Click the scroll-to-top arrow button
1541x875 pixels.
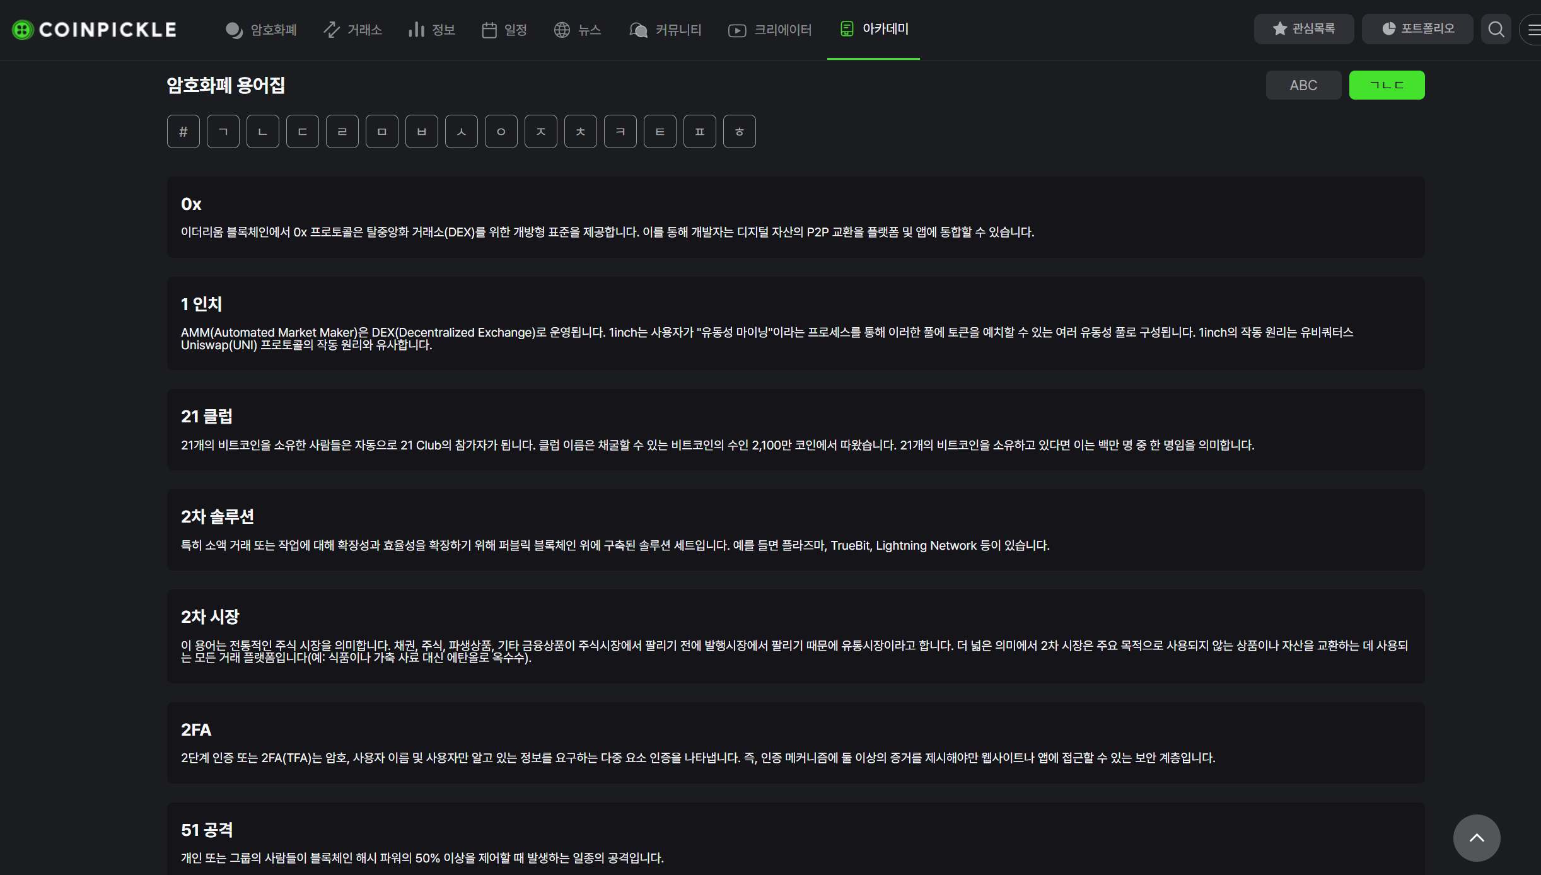(1477, 838)
